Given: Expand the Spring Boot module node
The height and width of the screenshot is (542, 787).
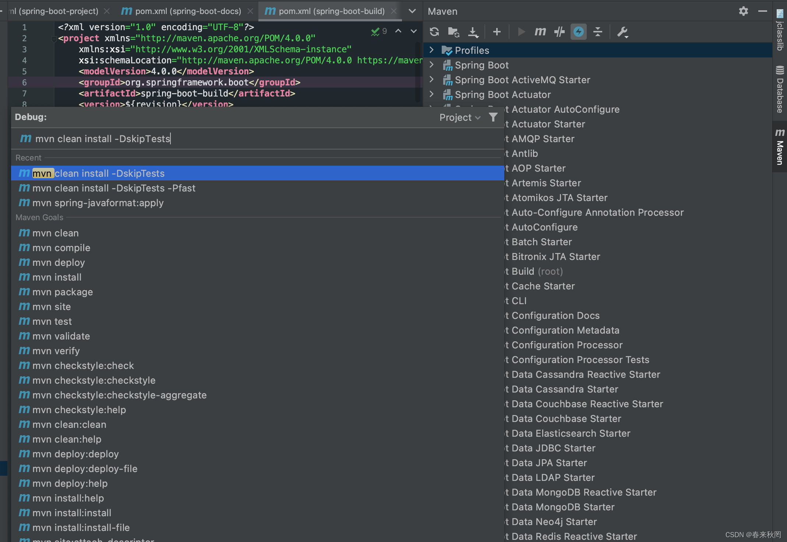Looking at the screenshot, I should 431,65.
